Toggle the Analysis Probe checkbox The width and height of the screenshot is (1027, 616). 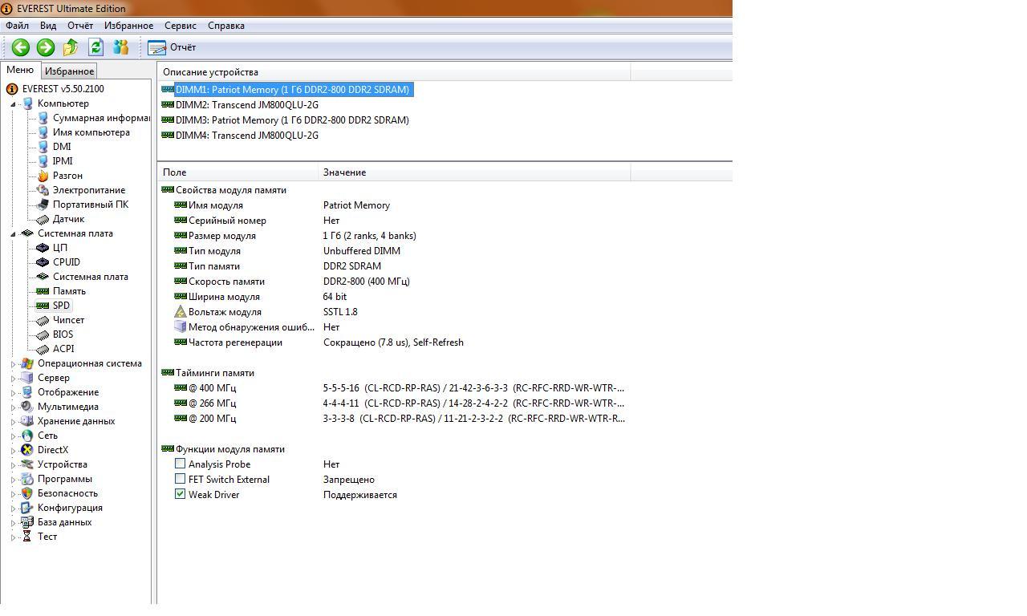point(181,464)
